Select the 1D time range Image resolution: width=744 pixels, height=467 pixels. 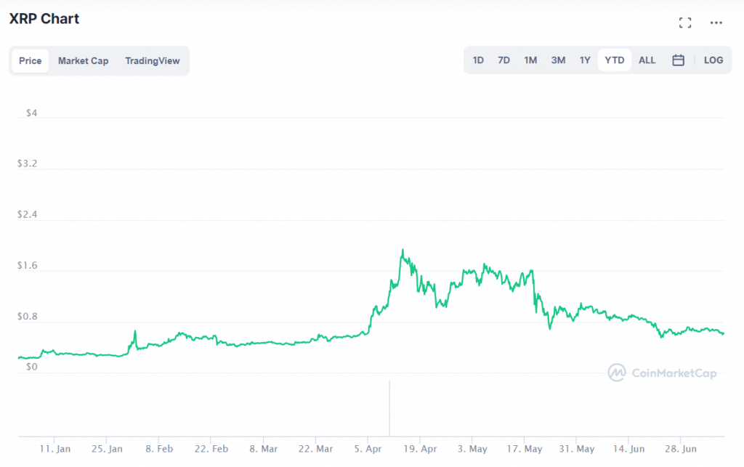478,60
